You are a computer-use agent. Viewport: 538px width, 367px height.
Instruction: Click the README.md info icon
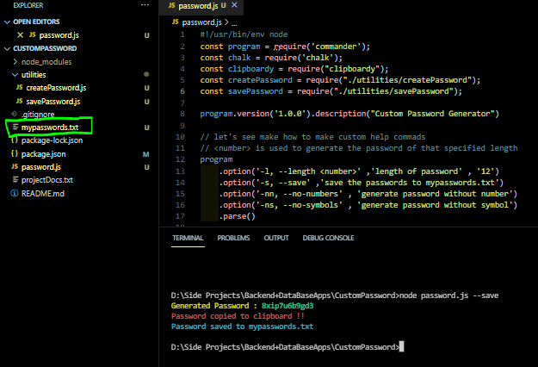[x=15, y=193]
